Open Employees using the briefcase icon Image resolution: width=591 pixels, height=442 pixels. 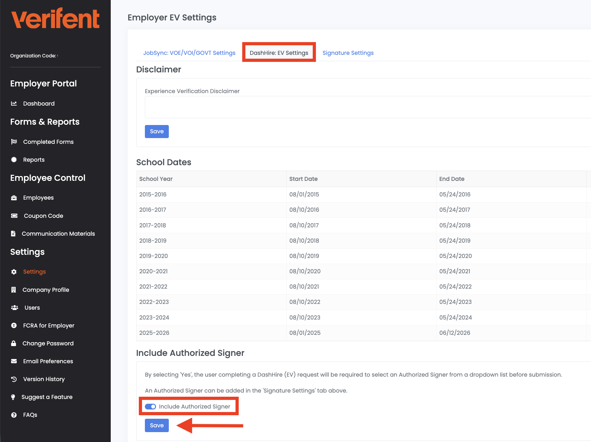(14, 198)
